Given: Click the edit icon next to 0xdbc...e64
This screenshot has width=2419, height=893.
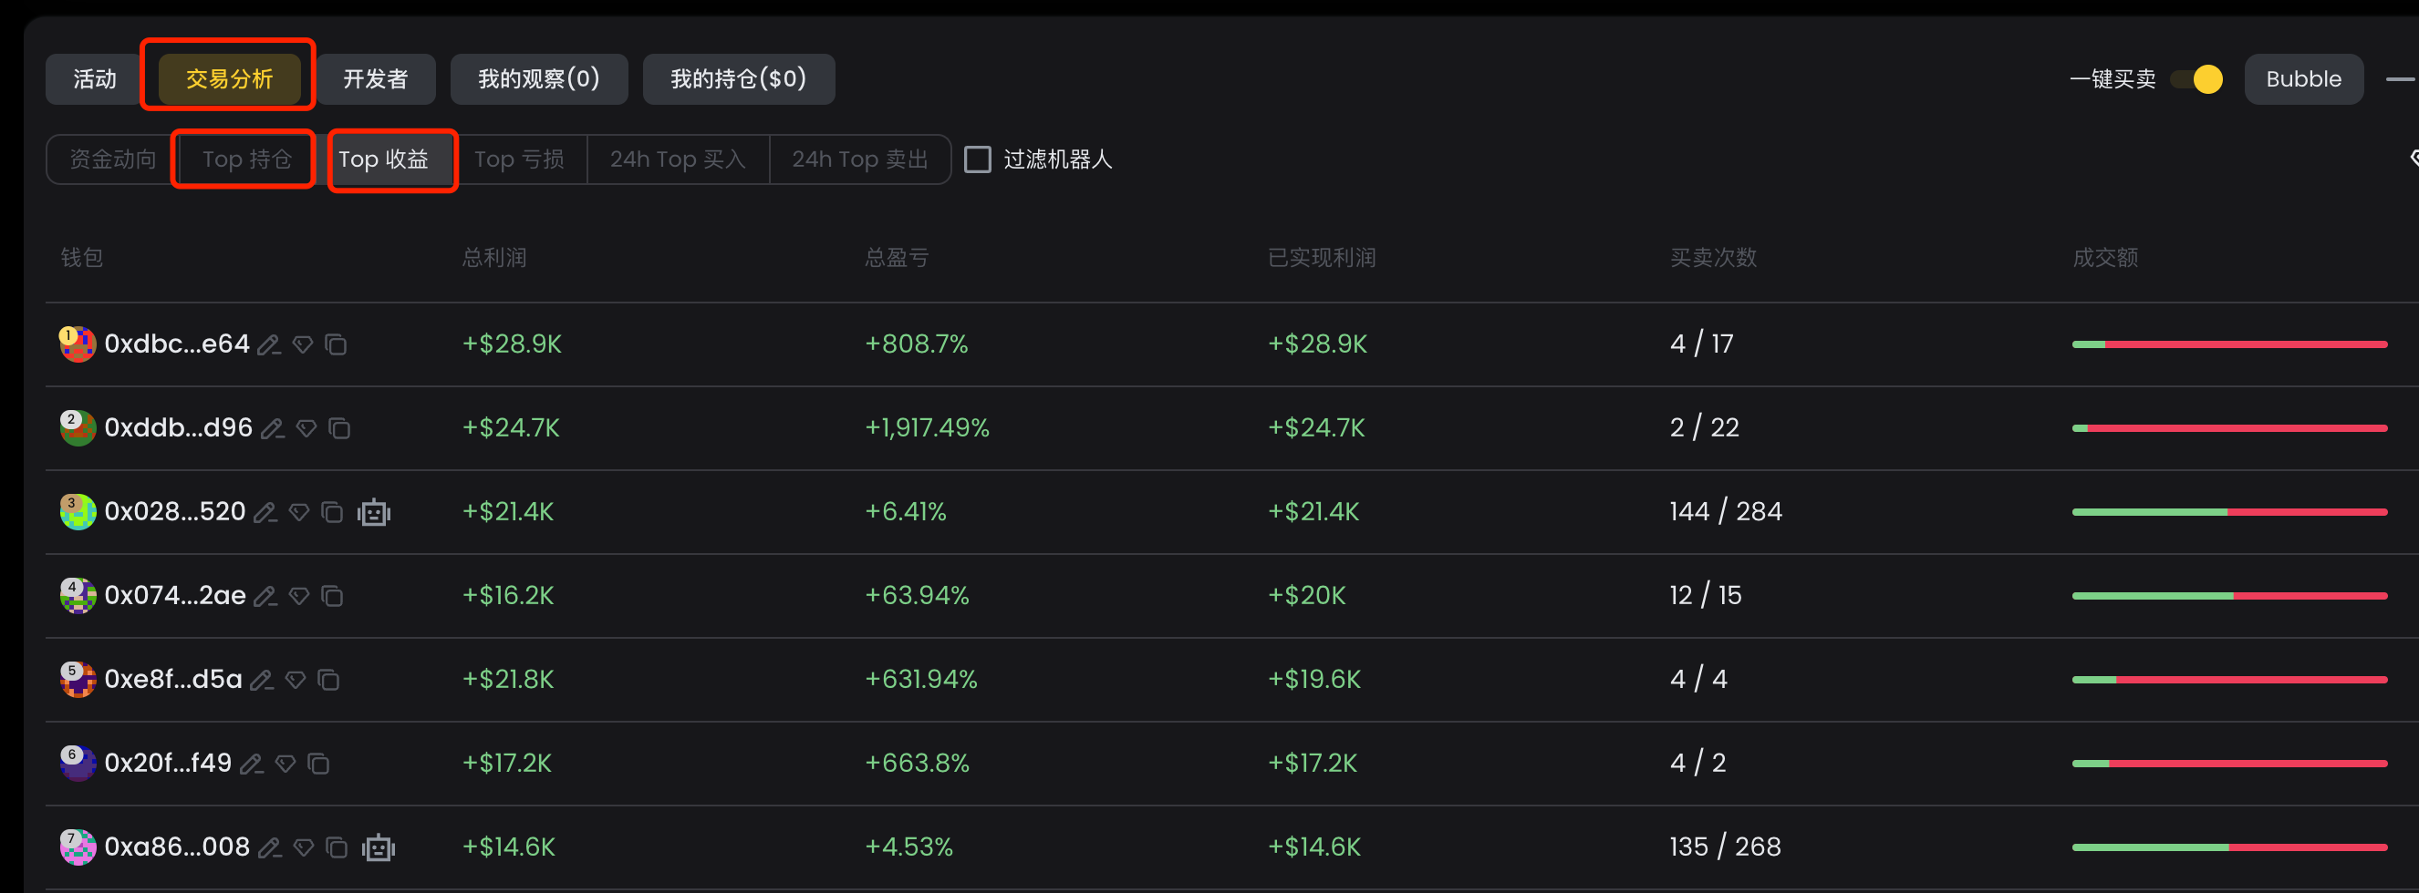Looking at the screenshot, I should pos(269,345).
